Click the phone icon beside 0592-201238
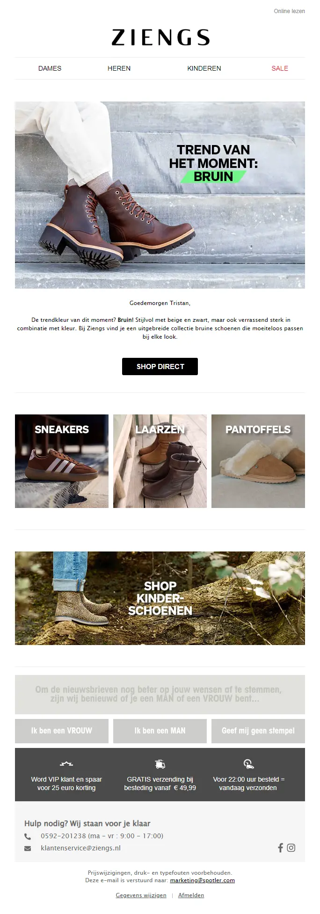Viewport: 320px width, 914px height. coord(28,836)
